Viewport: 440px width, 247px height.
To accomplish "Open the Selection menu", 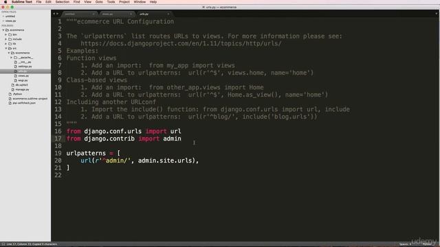I will [63, 2].
